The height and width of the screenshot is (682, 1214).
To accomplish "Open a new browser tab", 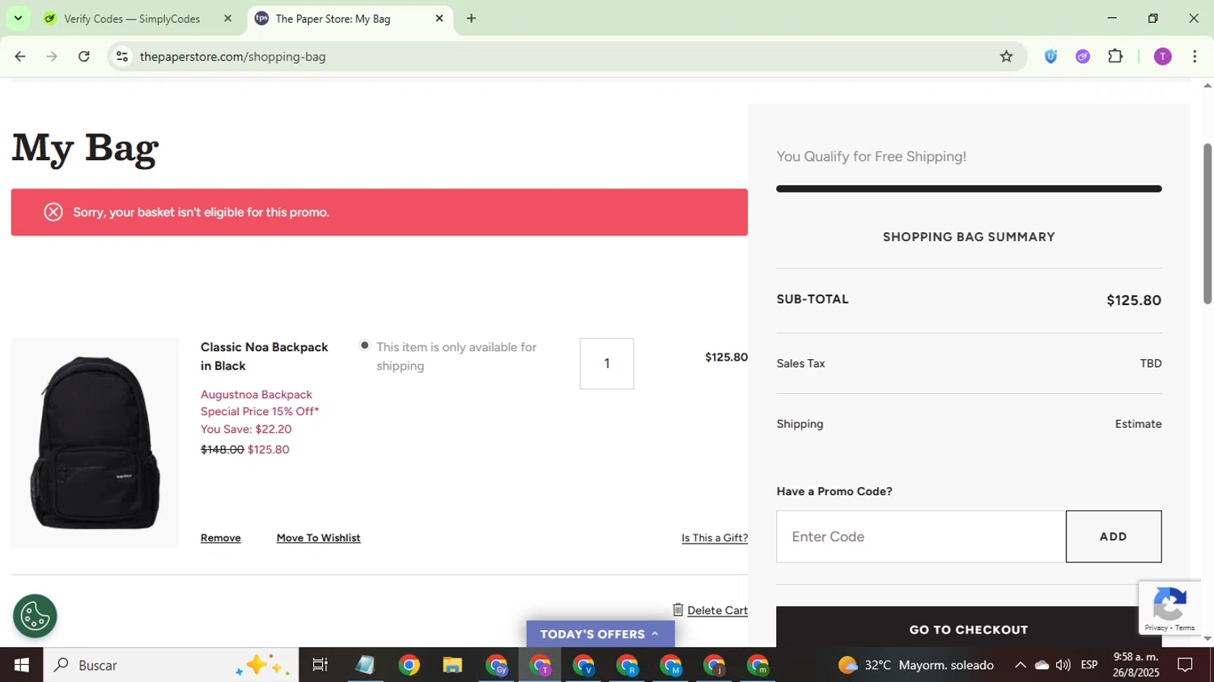I will pyautogui.click(x=471, y=19).
